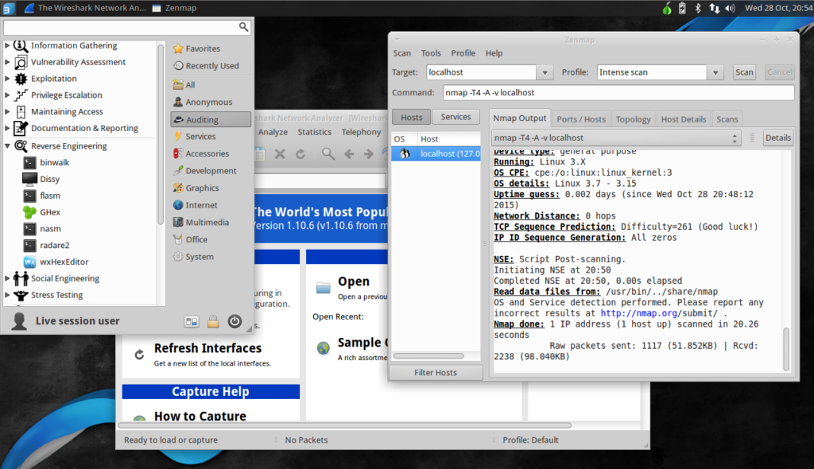
Task: Click the lock icon next to Live session user
Action: [213, 321]
